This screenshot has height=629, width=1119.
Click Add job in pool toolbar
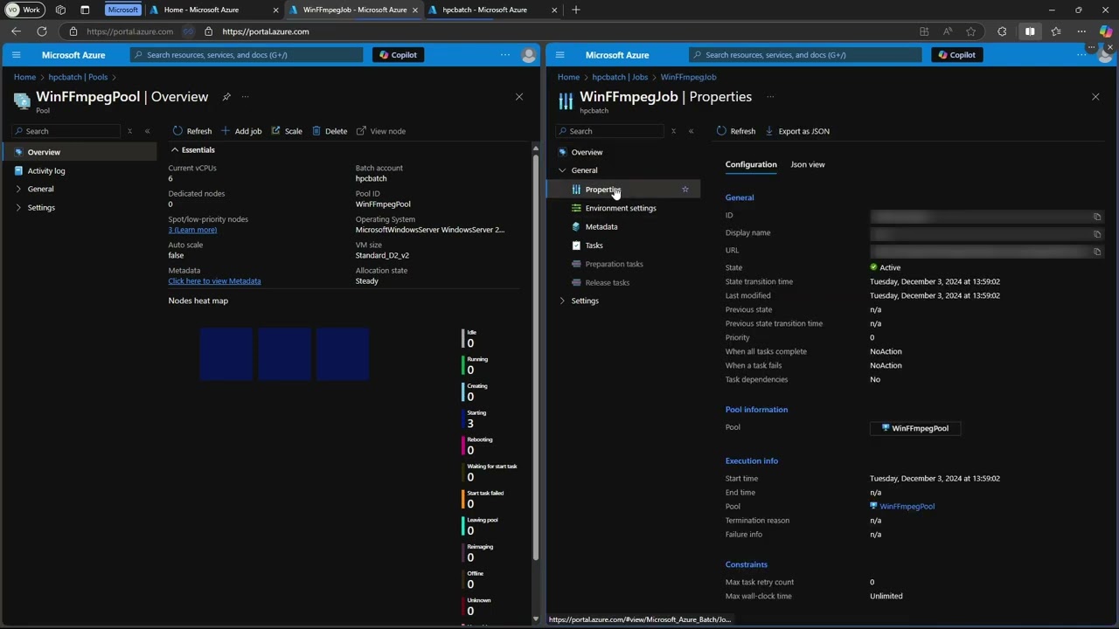[x=241, y=131]
